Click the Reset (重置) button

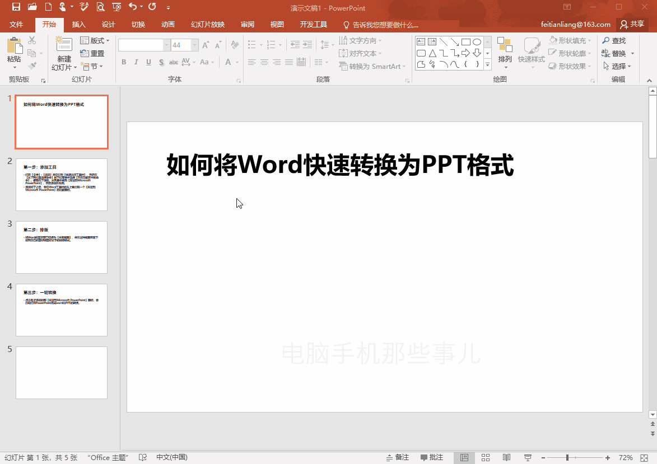92,53
